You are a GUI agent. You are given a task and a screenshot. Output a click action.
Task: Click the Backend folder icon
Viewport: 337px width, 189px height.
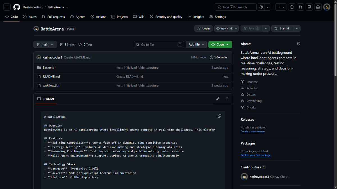[39, 67]
